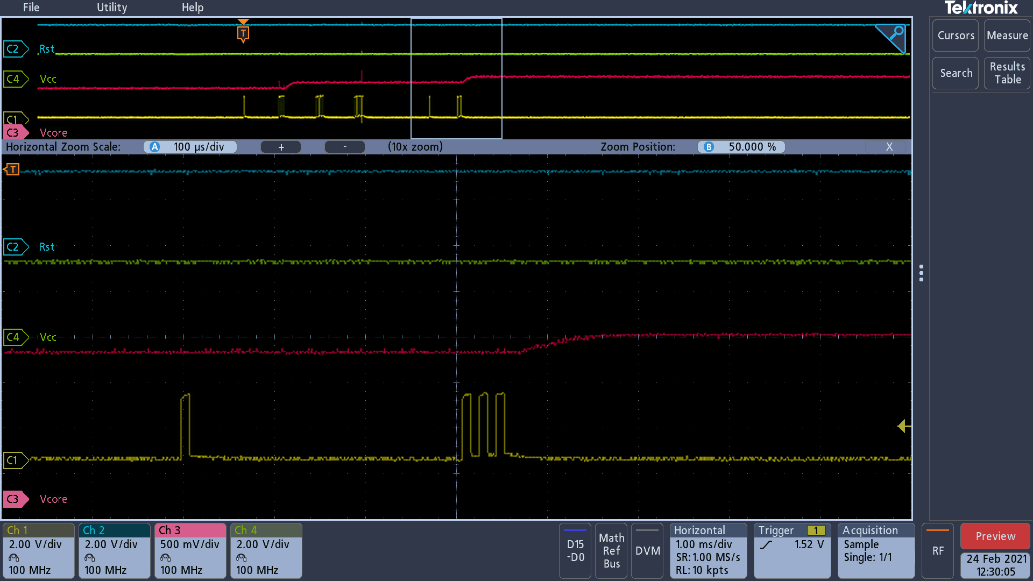This screenshot has height=581, width=1033.
Task: Click the Vcc label in overview
Action: 48,79
